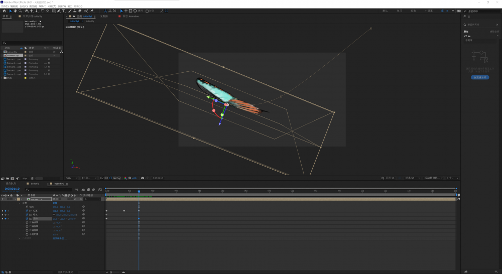Toggle eye visibility of butterfly layer
This screenshot has height=274, width=502.
(x=3, y=199)
